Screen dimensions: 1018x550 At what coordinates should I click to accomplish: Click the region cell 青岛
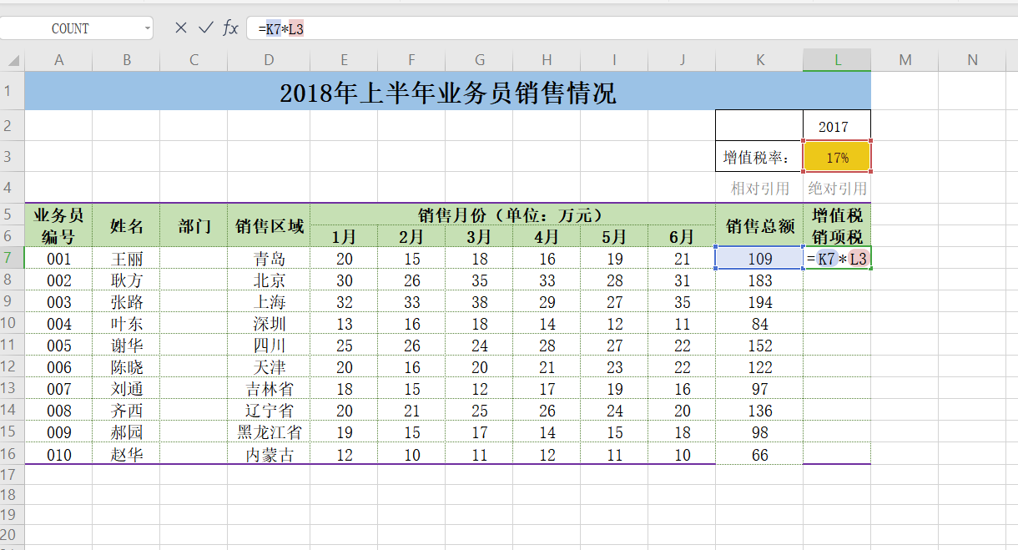pos(269,259)
